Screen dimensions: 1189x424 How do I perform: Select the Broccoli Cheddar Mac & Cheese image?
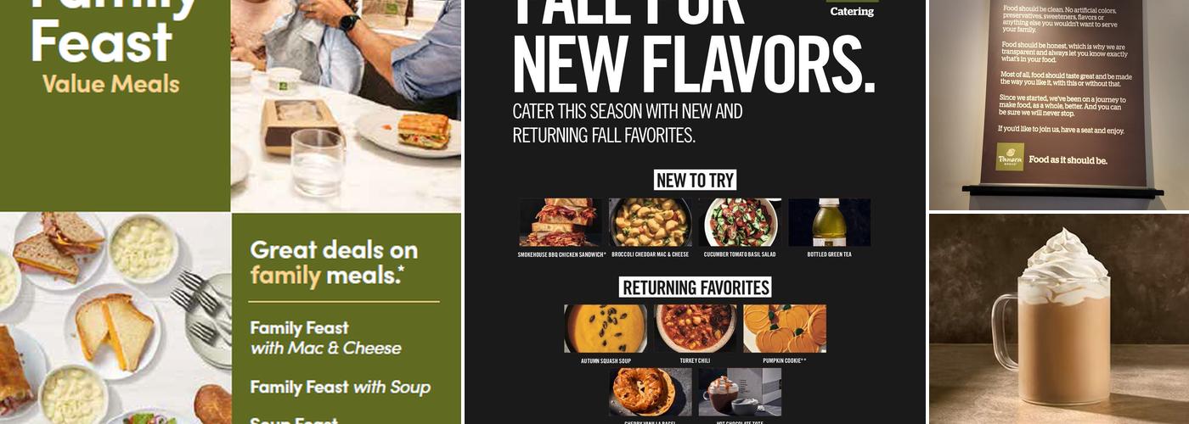(x=651, y=222)
